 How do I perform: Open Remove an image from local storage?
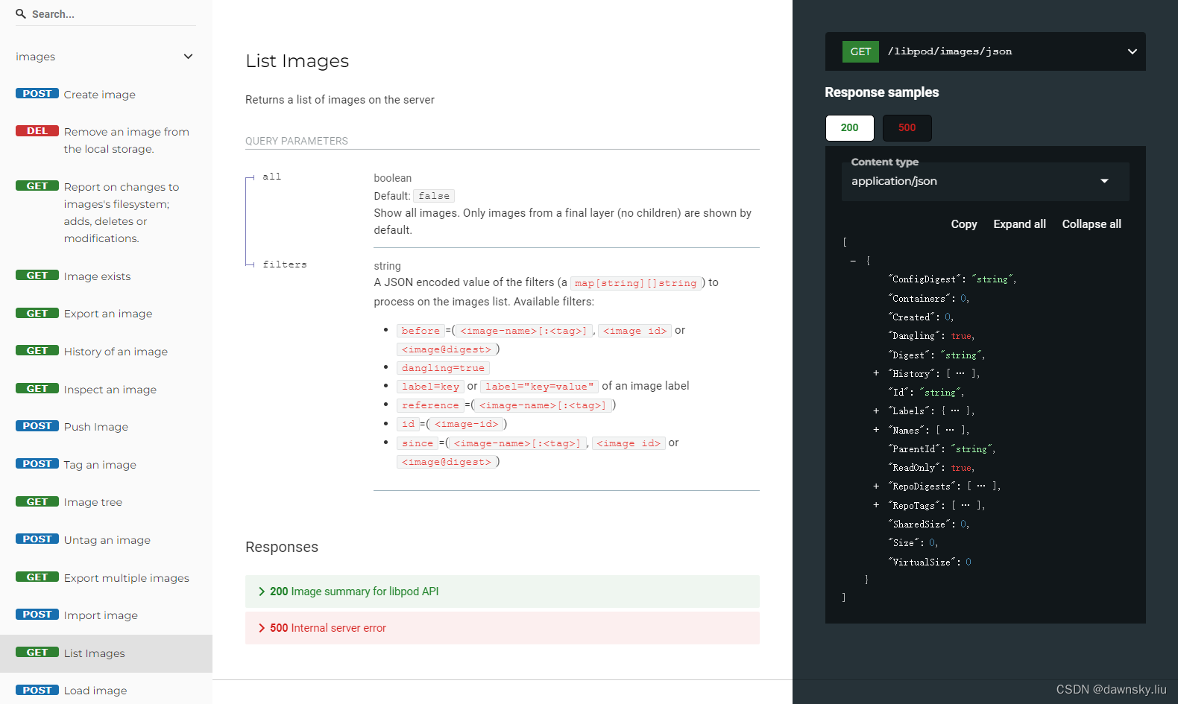[x=106, y=140]
